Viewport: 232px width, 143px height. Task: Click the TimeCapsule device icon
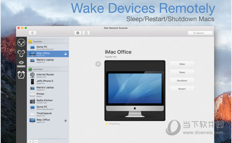pyautogui.click(x=32, y=114)
